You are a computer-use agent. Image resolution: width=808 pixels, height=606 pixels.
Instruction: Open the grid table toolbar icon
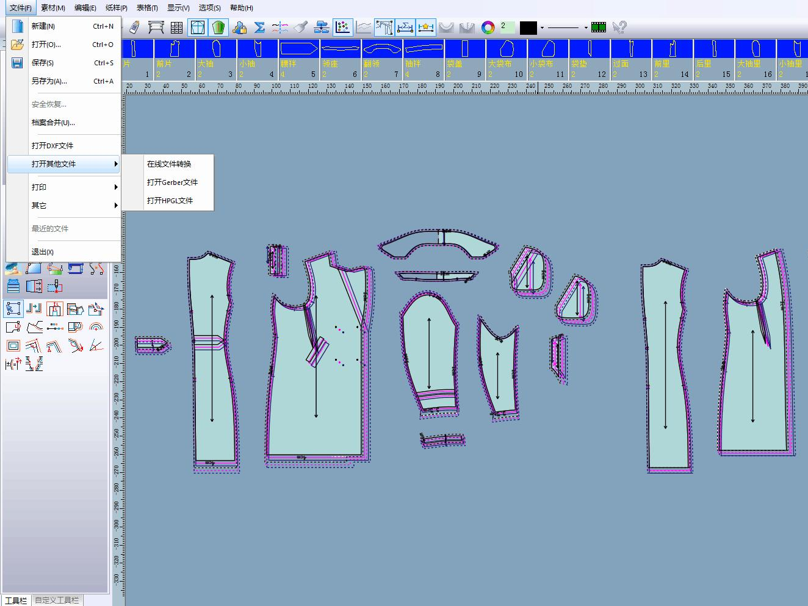176,27
